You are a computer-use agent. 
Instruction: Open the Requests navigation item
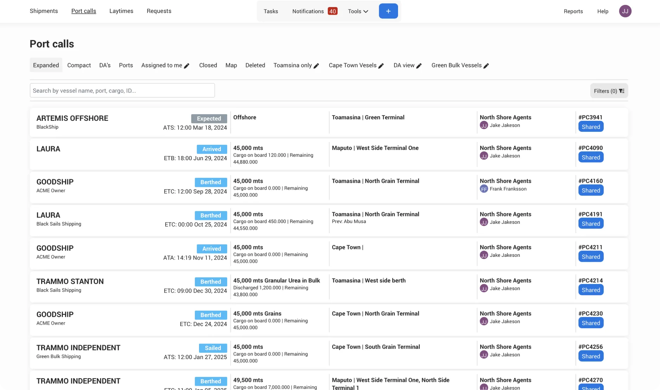coord(159,11)
